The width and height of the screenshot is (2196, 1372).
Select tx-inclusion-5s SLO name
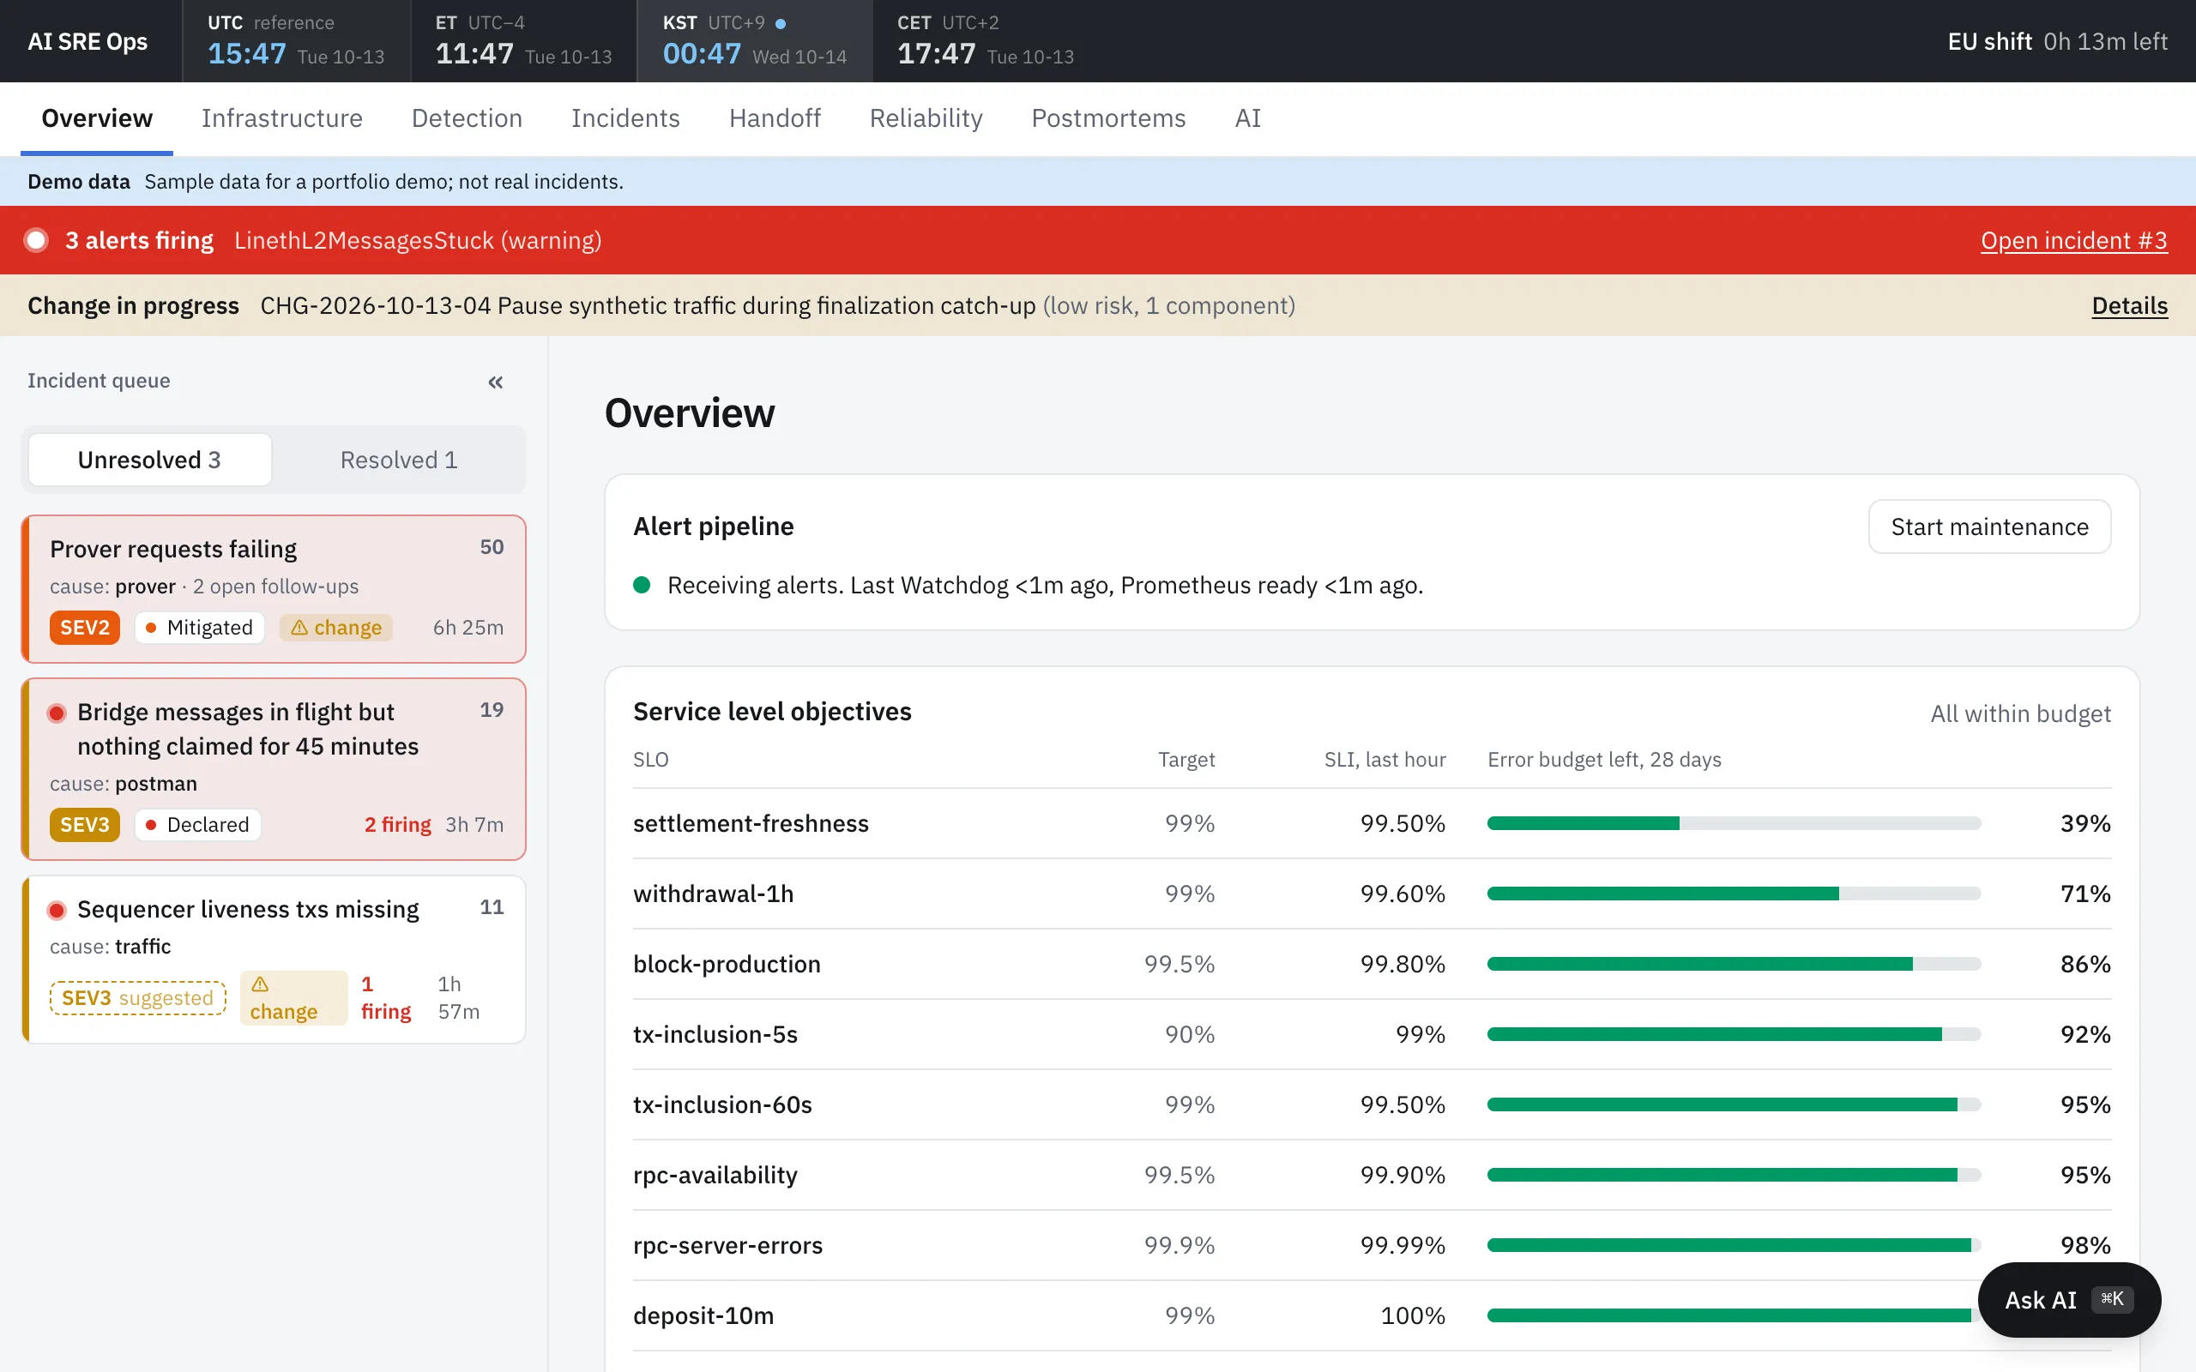coord(715,1034)
